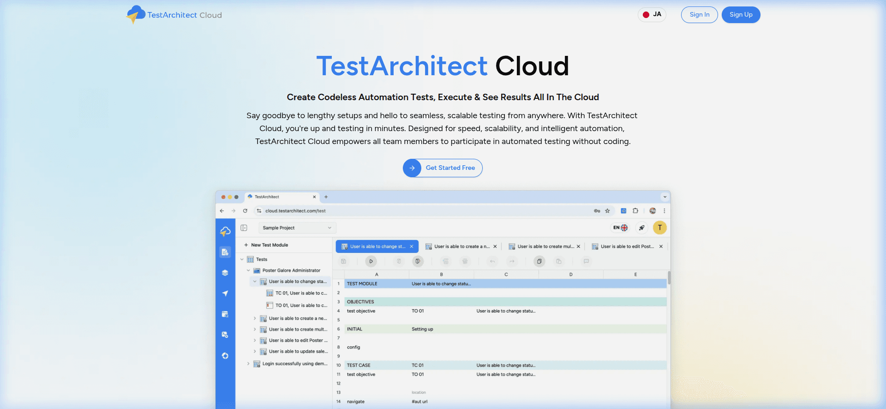Click the rocket icon in app header
The image size is (886, 409).
[641, 228]
